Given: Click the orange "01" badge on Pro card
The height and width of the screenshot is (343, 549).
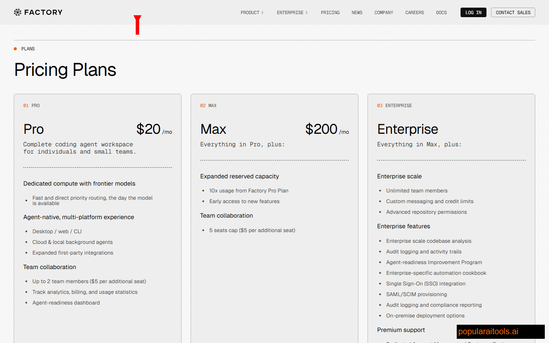Looking at the screenshot, I should click(26, 106).
